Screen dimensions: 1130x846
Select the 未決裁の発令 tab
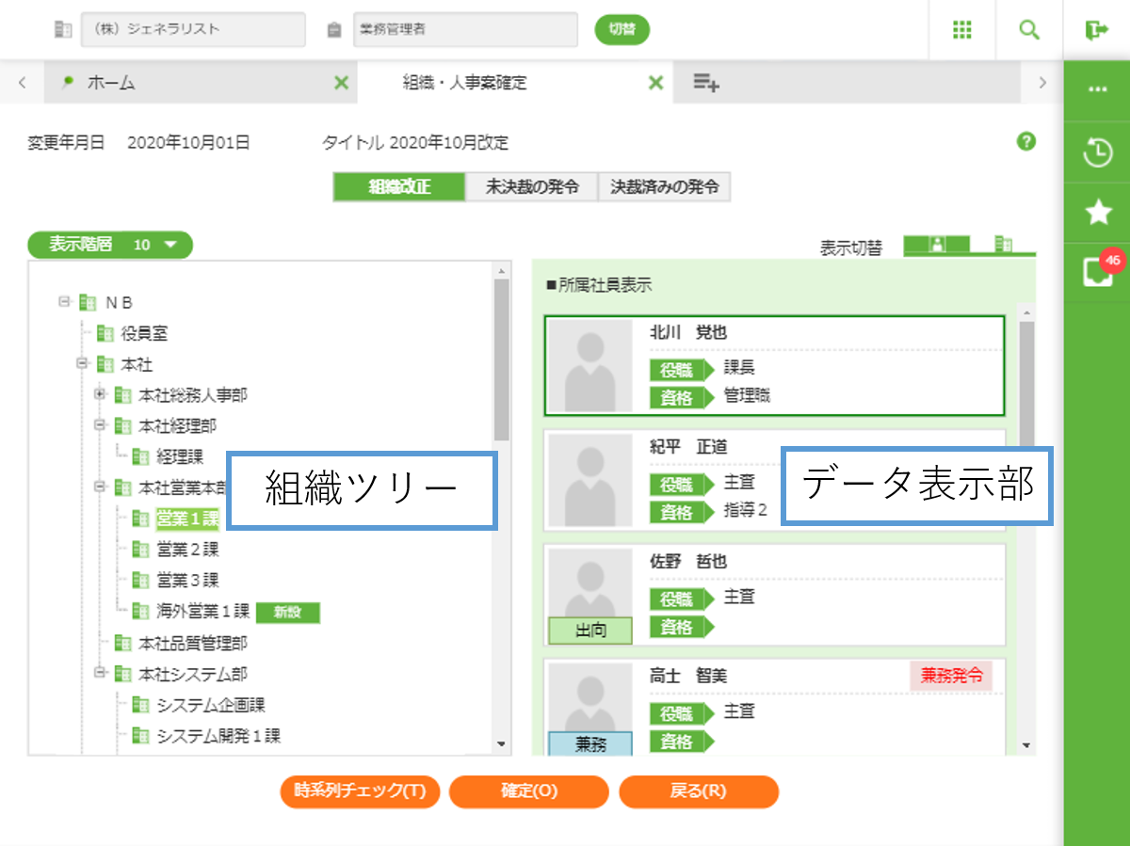click(x=532, y=186)
